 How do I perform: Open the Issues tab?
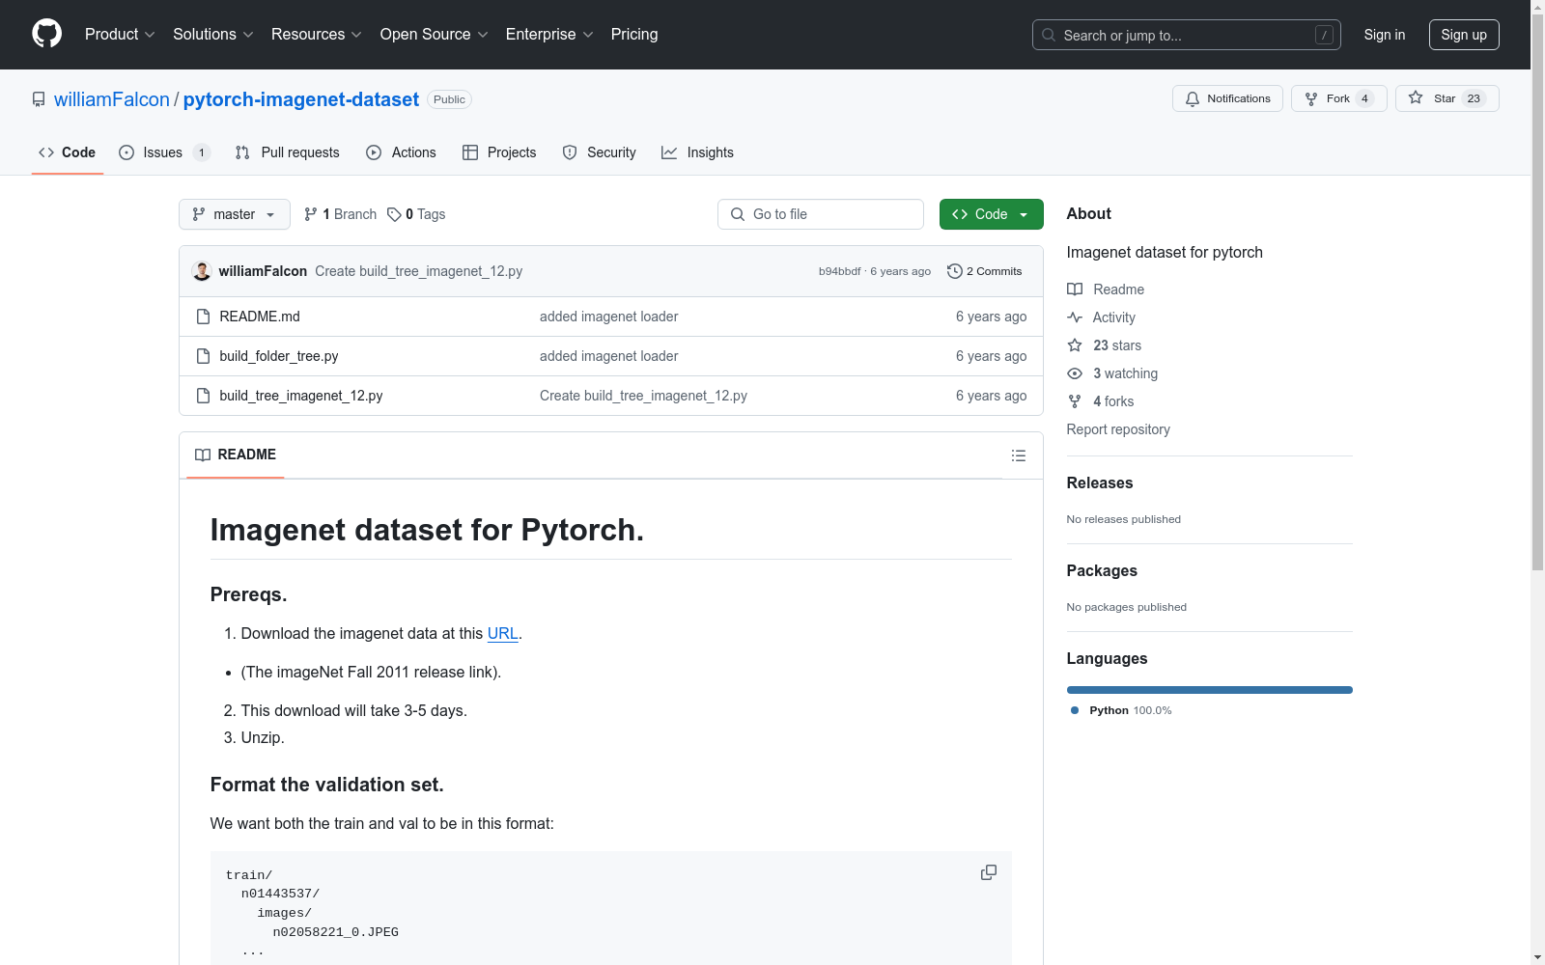coord(164,152)
